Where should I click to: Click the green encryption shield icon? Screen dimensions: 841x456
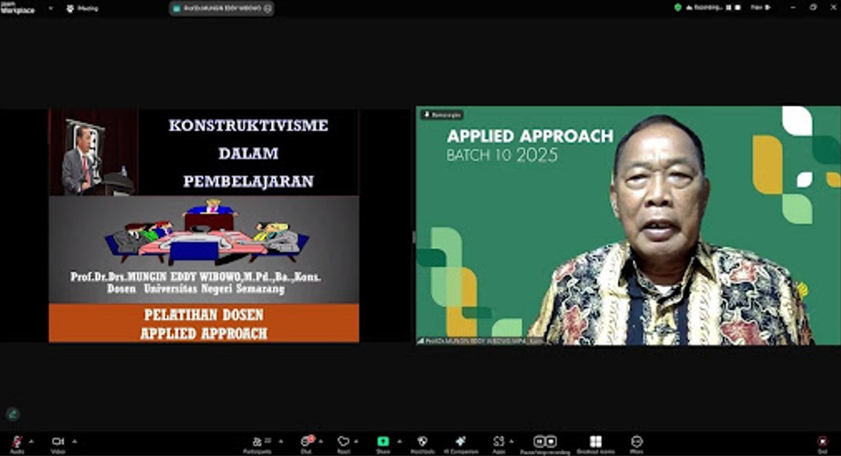pyautogui.click(x=678, y=8)
